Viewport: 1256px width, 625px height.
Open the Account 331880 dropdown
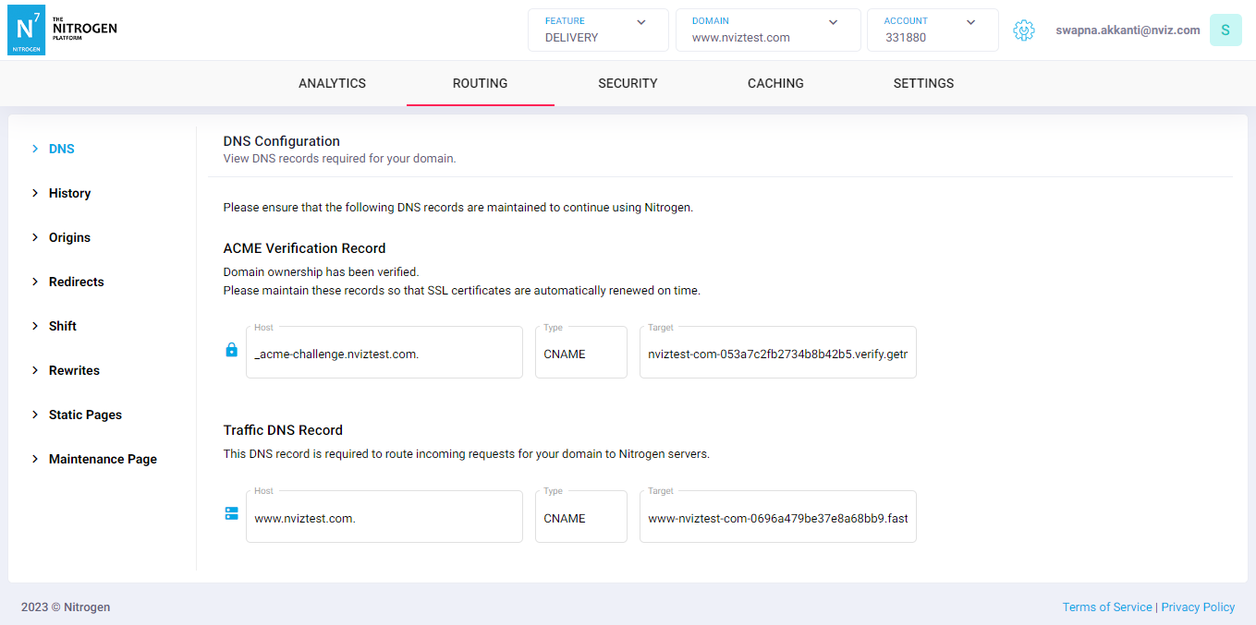click(932, 30)
